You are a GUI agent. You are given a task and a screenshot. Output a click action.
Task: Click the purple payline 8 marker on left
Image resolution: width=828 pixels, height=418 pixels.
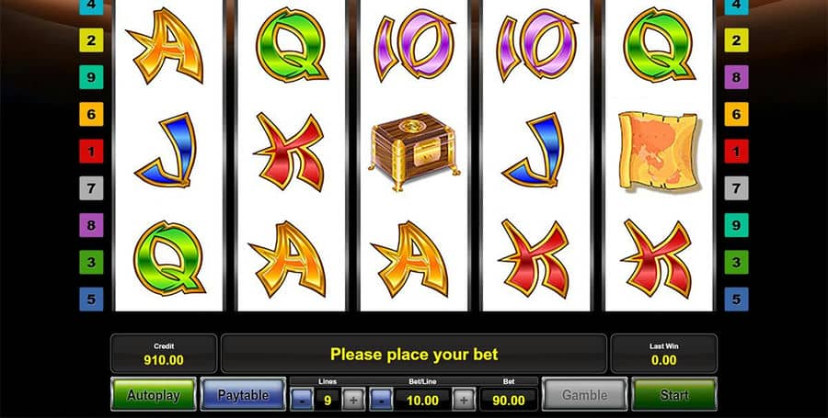click(x=91, y=225)
